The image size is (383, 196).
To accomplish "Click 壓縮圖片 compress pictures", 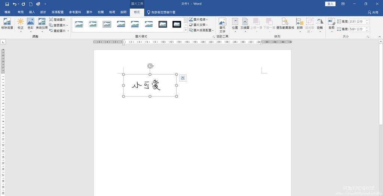I will click(58, 19).
